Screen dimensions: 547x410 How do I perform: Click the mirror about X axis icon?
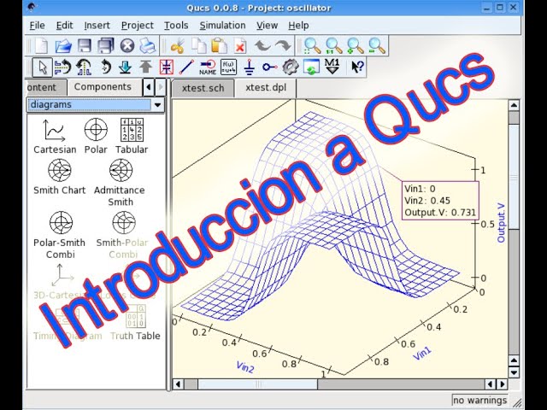click(62, 67)
